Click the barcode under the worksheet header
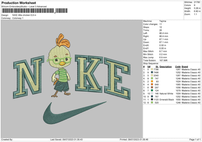202x142 pixels. point(34,11)
